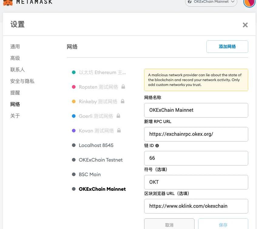Click the lock icon beside Goerli 测试网络
Viewport: 257px width, 229px height.
pos(118,116)
